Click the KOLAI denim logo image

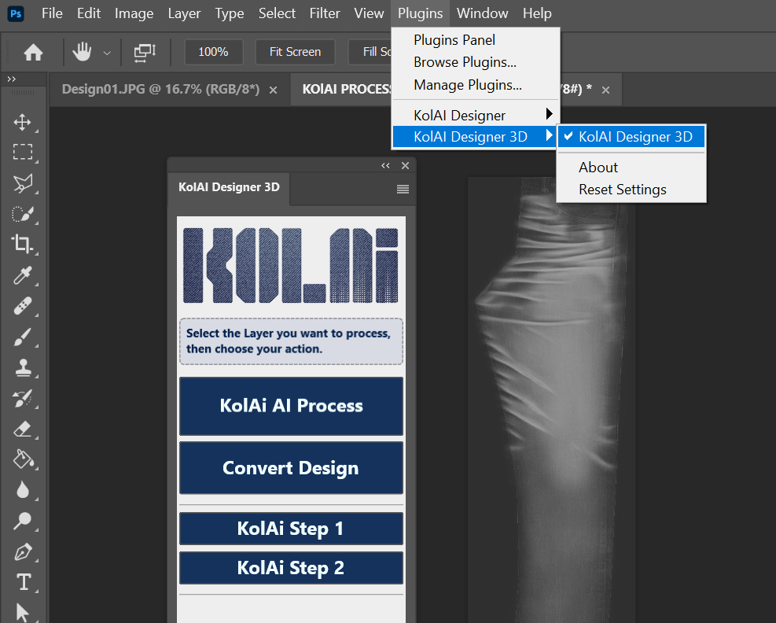290,265
